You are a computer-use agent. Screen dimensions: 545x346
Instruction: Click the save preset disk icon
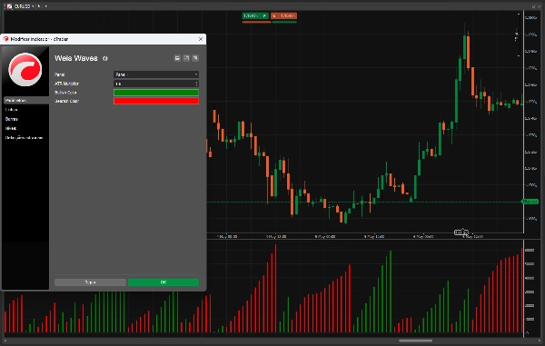(x=186, y=58)
